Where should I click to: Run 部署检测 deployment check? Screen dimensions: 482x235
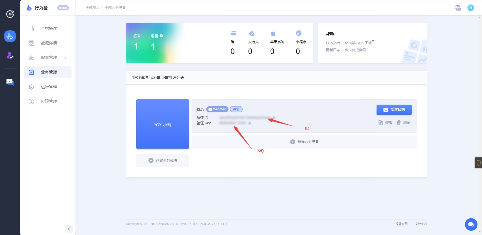point(394,109)
